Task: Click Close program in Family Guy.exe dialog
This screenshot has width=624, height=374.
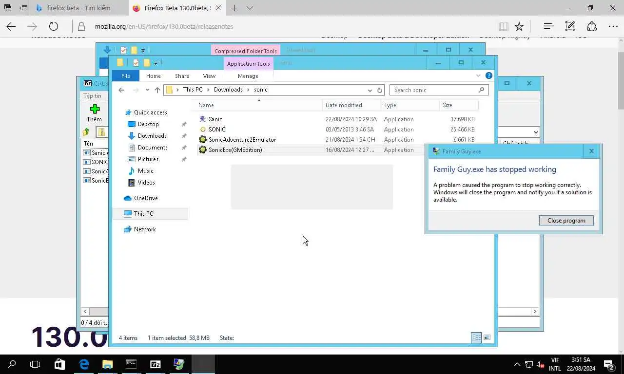Action: pyautogui.click(x=566, y=221)
